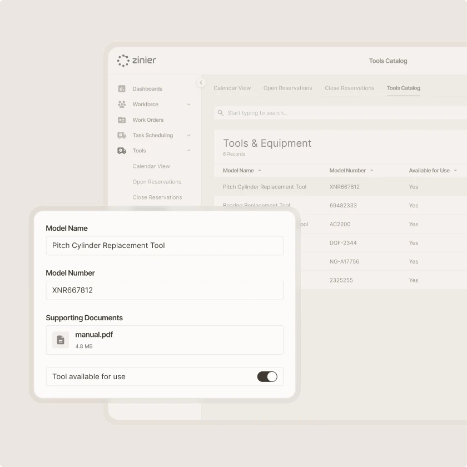Viewport: 467px width, 467px height.
Task: Open Dashboards in the sidebar
Action: click(x=147, y=89)
